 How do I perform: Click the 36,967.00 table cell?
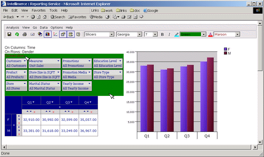pyautogui.click(x=88, y=131)
